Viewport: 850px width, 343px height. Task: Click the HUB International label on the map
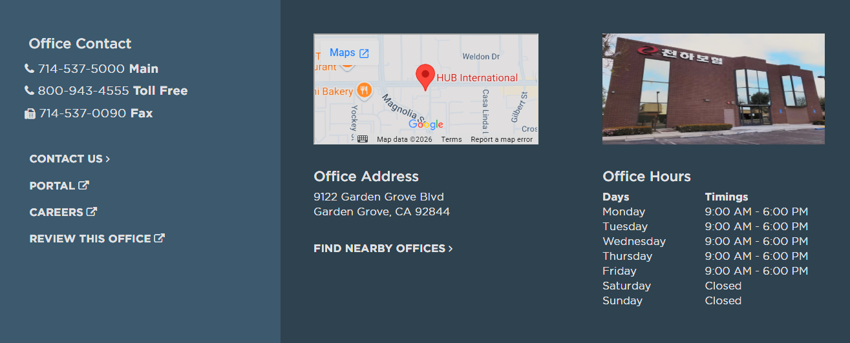(x=477, y=78)
